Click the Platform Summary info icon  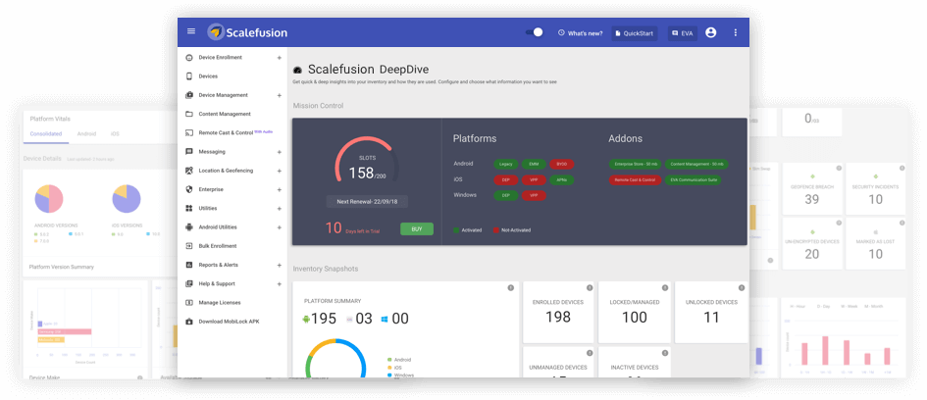coord(511,288)
